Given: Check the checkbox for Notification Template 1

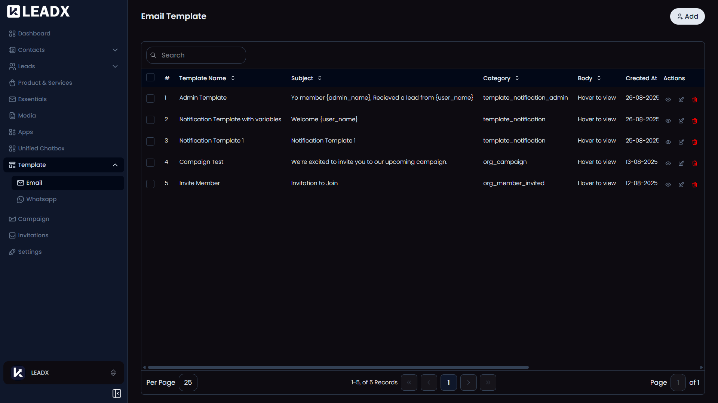Looking at the screenshot, I should [150, 141].
